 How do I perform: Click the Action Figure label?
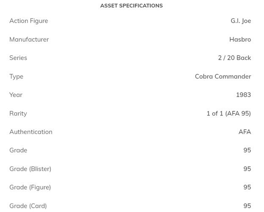[x=29, y=21]
